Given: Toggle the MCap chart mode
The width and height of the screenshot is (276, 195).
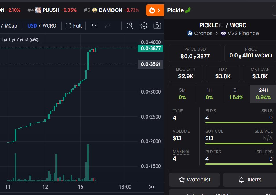Looking at the screenshot, I should [11, 26].
